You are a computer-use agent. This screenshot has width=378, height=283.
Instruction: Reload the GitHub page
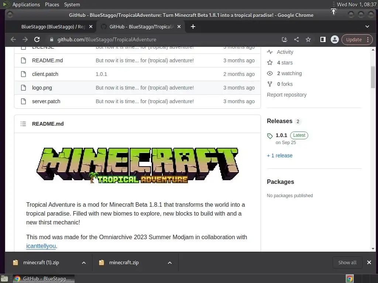[x=37, y=39]
